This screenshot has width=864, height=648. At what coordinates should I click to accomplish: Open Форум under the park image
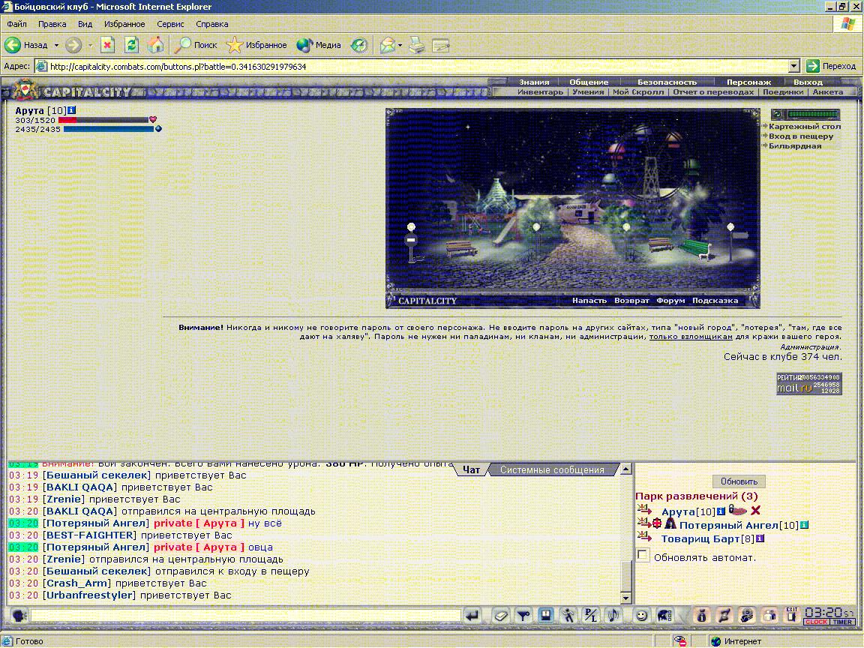click(670, 300)
